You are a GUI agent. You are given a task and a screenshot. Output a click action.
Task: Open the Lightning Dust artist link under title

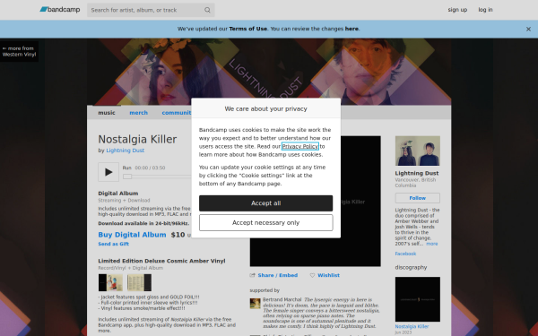(125, 151)
